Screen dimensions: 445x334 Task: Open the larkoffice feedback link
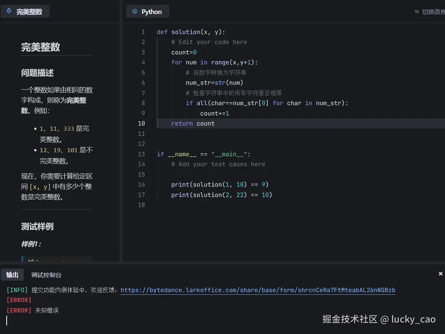[x=258, y=290]
